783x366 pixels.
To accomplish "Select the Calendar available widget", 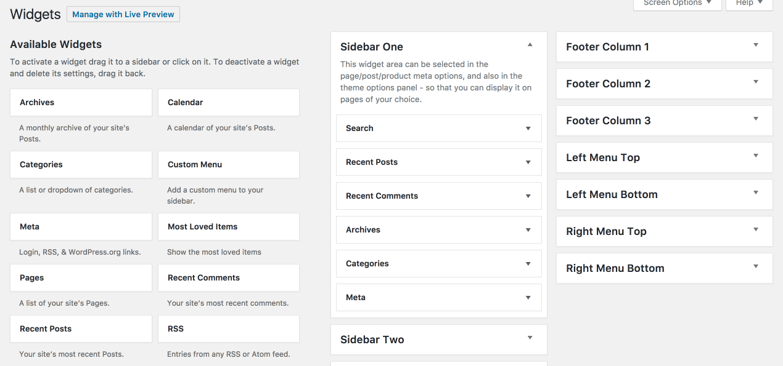I will pos(229,102).
